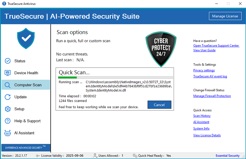Click the AI Assistant robot icon
Screen dimensions: 246x159
coord(8,133)
